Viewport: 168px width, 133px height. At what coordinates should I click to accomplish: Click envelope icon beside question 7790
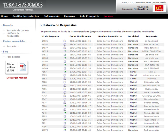tap(65, 86)
